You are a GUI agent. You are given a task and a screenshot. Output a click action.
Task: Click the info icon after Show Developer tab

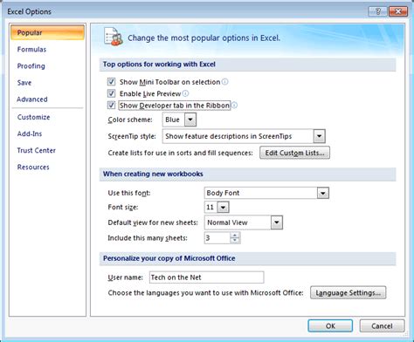tap(234, 105)
